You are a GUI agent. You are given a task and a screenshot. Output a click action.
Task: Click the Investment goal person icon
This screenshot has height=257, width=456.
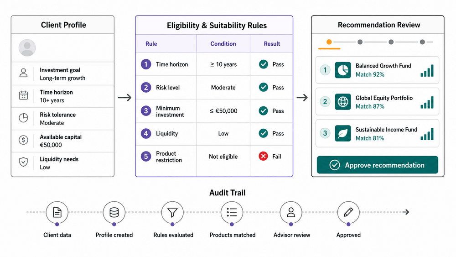[24, 73]
